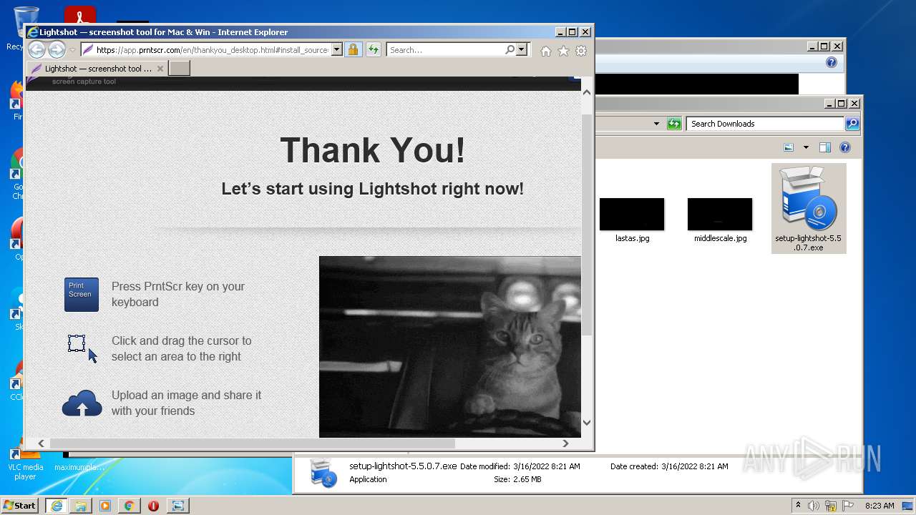Click the refresh icon beside the address bar
The width and height of the screenshot is (916, 515).
coord(373,50)
